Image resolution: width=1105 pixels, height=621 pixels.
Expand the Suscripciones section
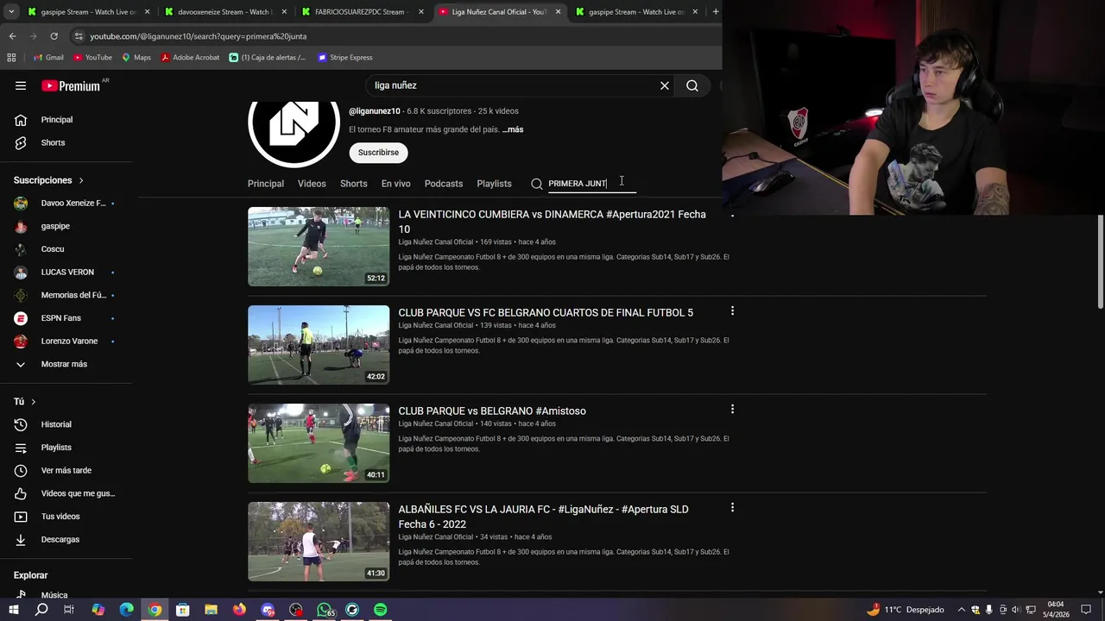point(49,180)
